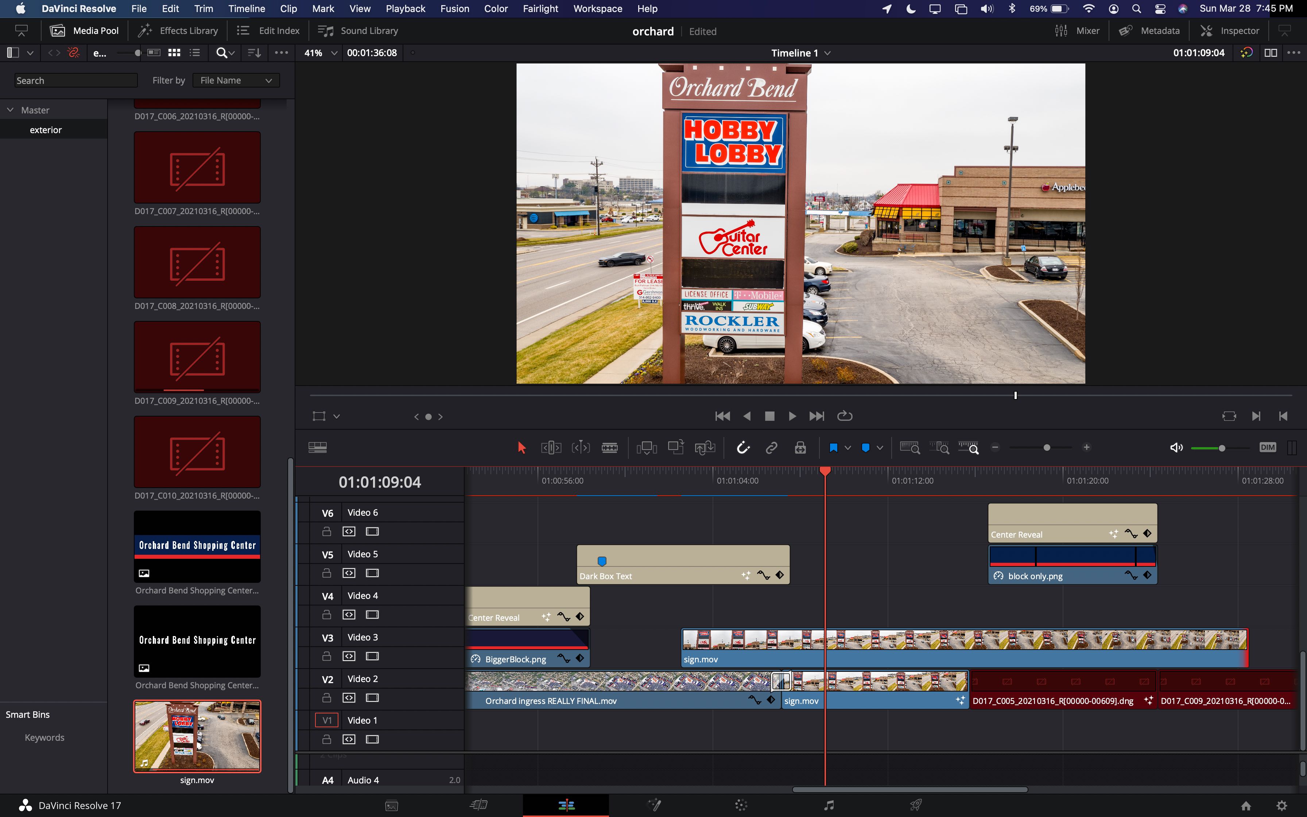This screenshot has height=817, width=1307.
Task: Add a flag to the clip
Action: coord(833,448)
